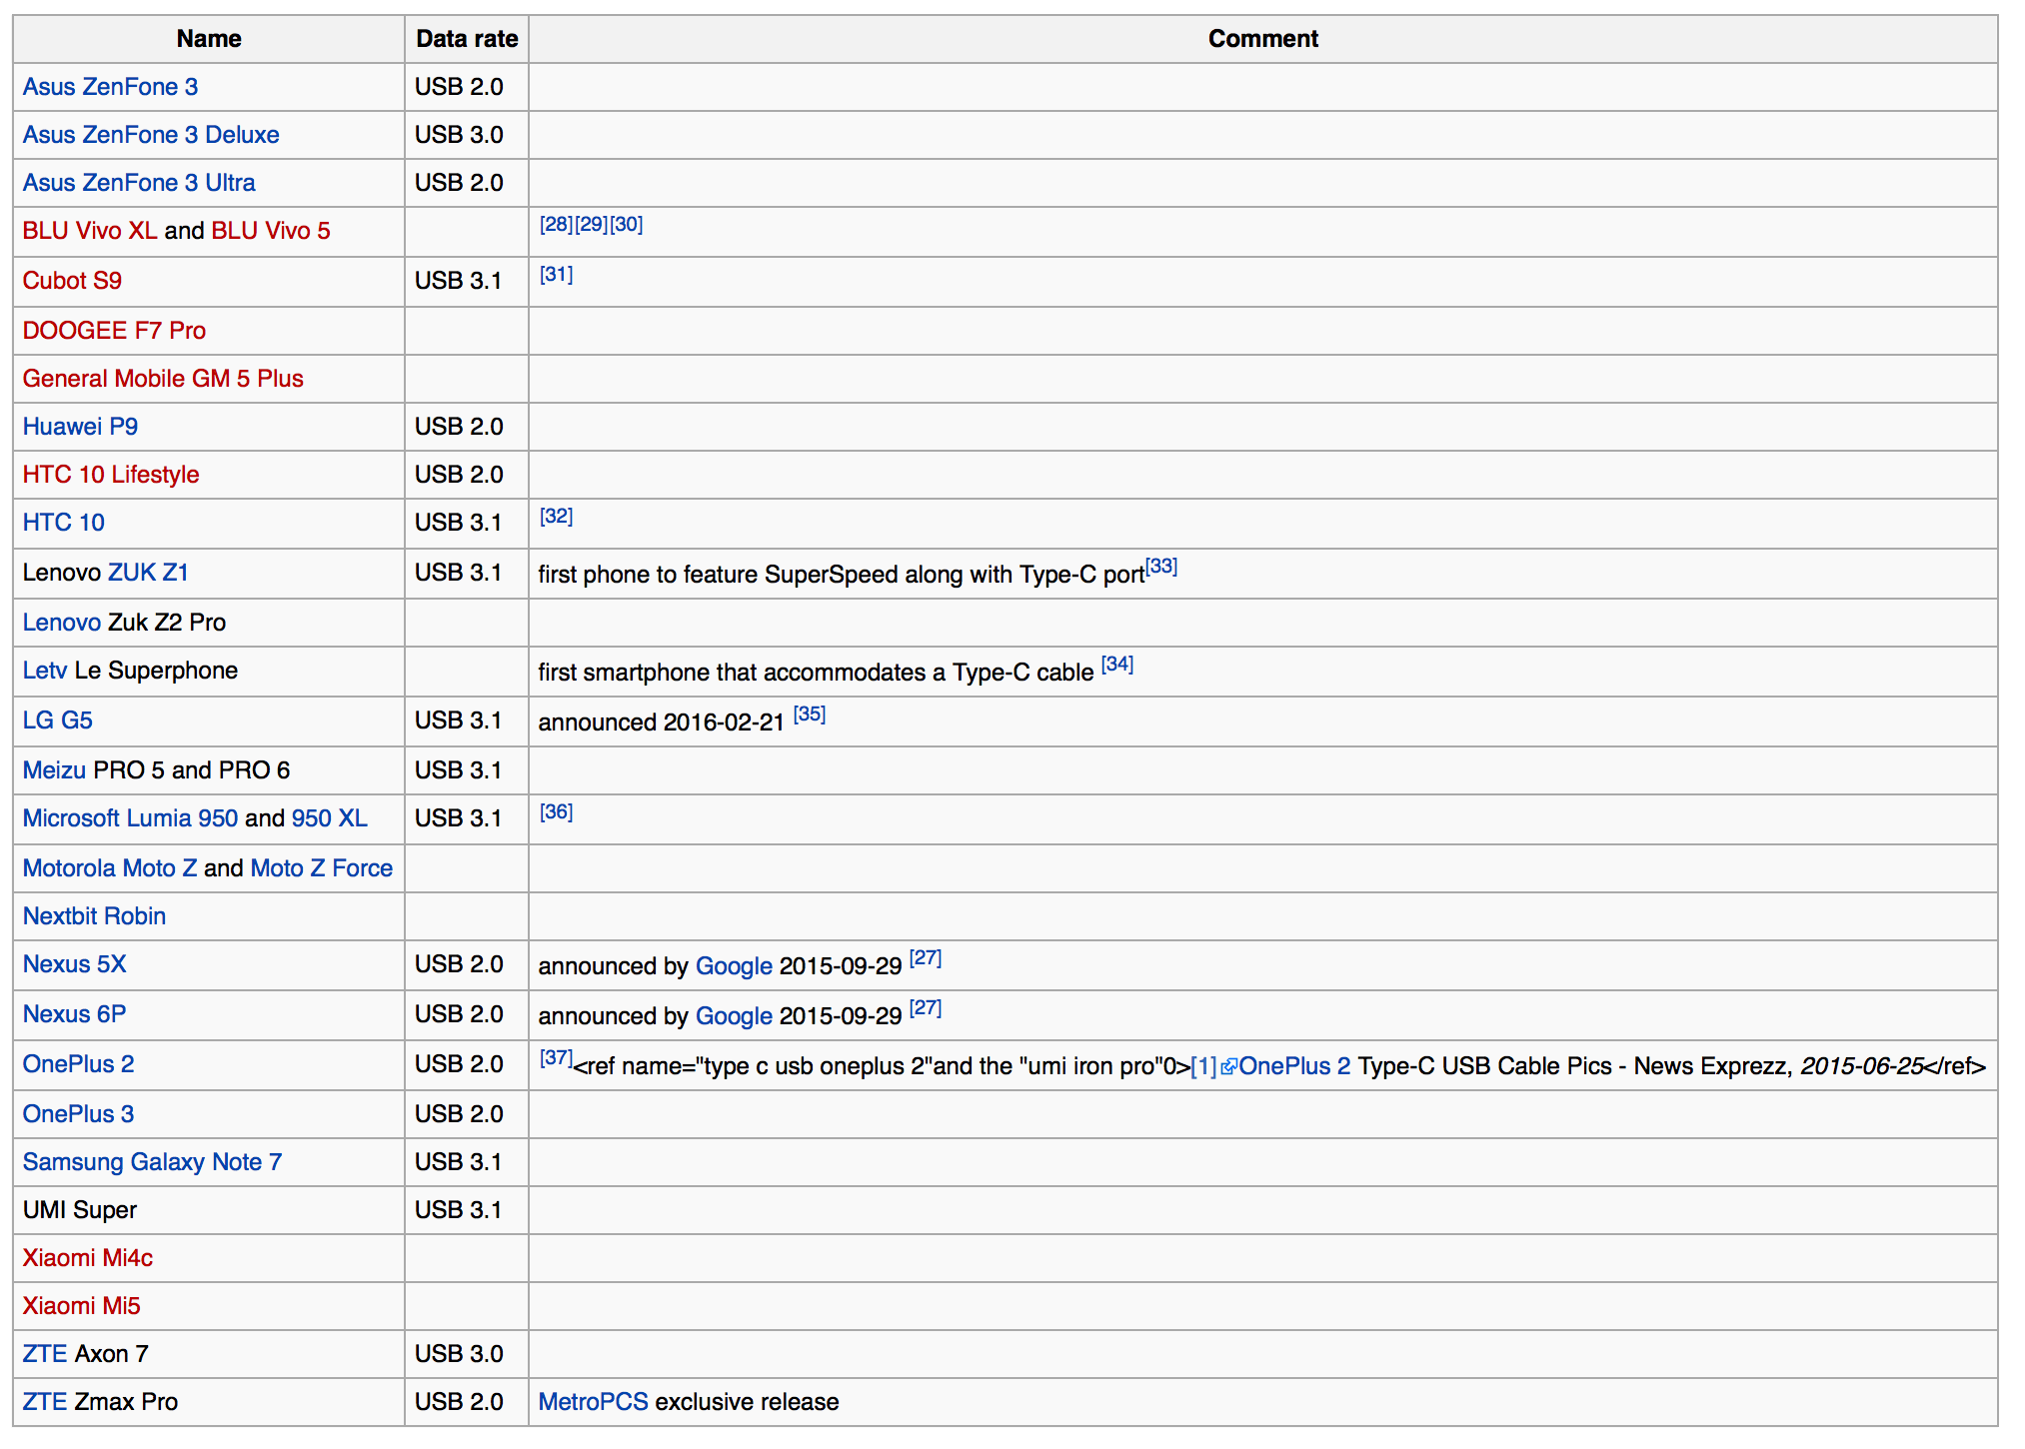Screen dimensions: 2025x1449
Task: Open the DOOGEE F7 Pro link
Action: click(114, 331)
